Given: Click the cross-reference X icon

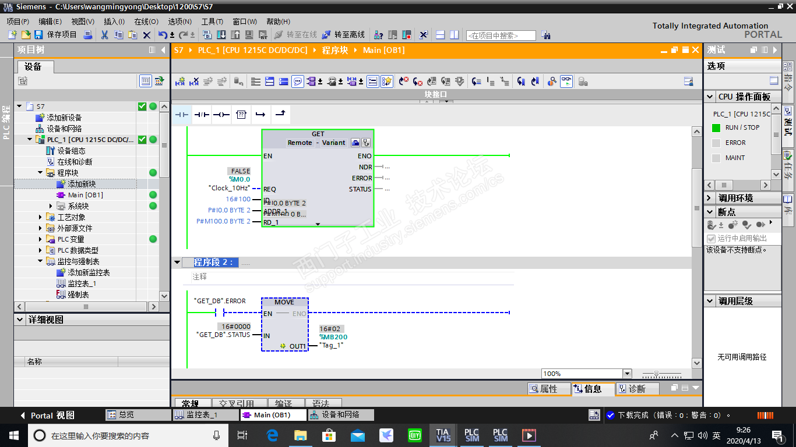Looking at the screenshot, I should [424, 35].
